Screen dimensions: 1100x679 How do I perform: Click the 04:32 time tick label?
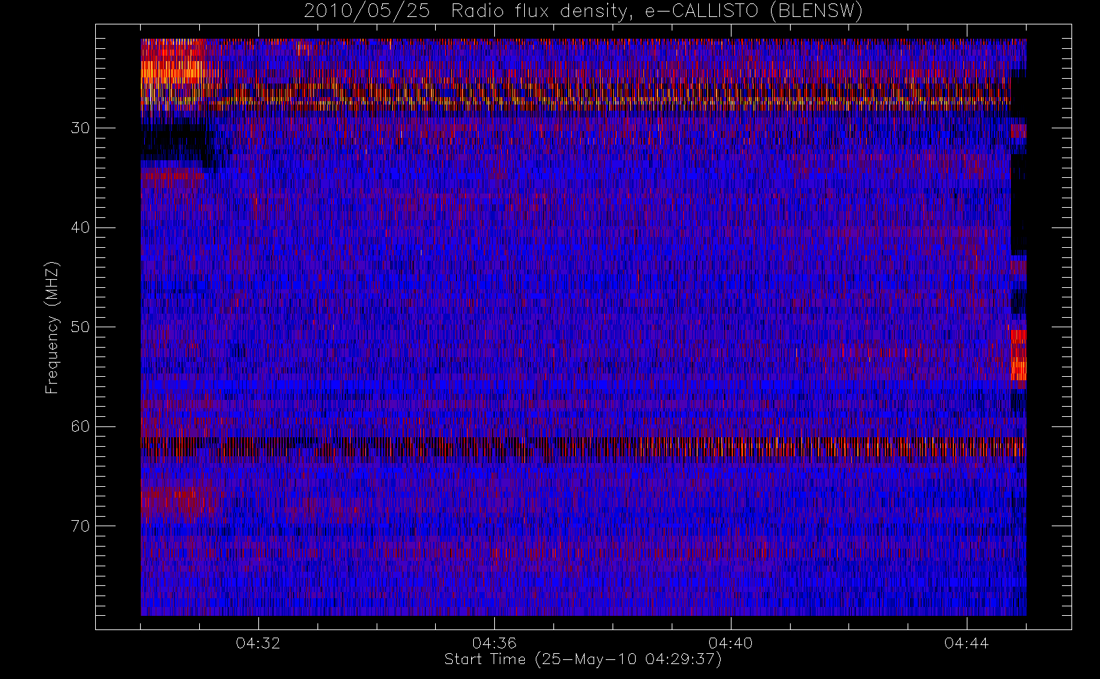pyautogui.click(x=258, y=643)
